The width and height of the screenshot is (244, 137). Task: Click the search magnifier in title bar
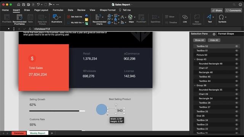[234, 5]
